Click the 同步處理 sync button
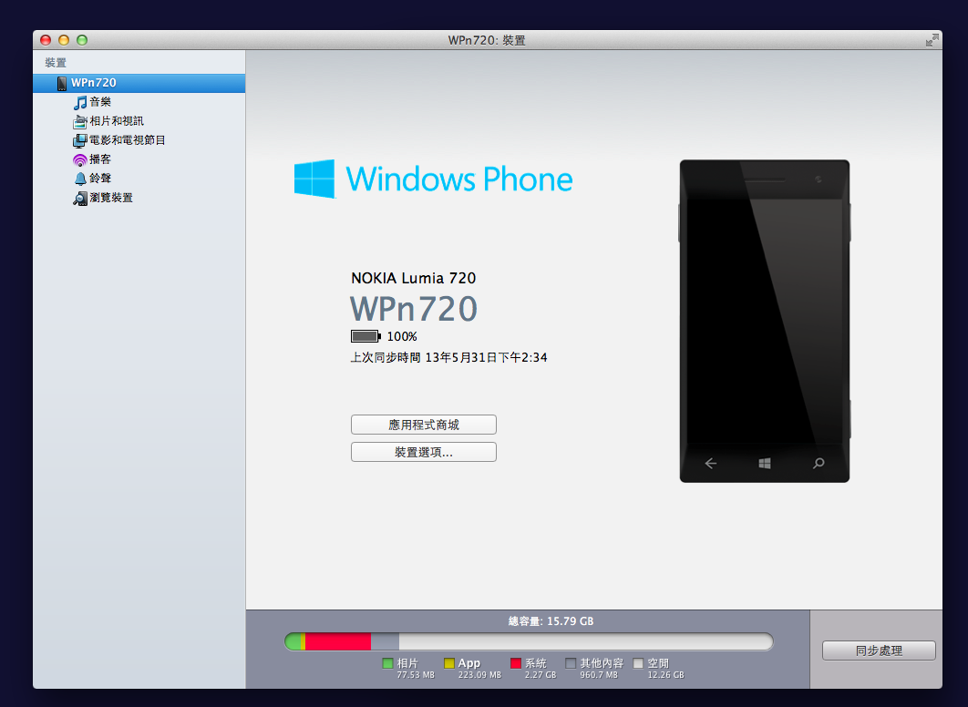968x707 pixels. (879, 651)
